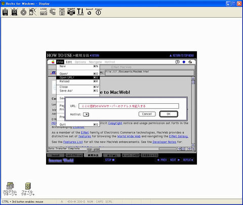Click the REPEAT button
This screenshot has height=205, width=243.
[x=188, y=160]
